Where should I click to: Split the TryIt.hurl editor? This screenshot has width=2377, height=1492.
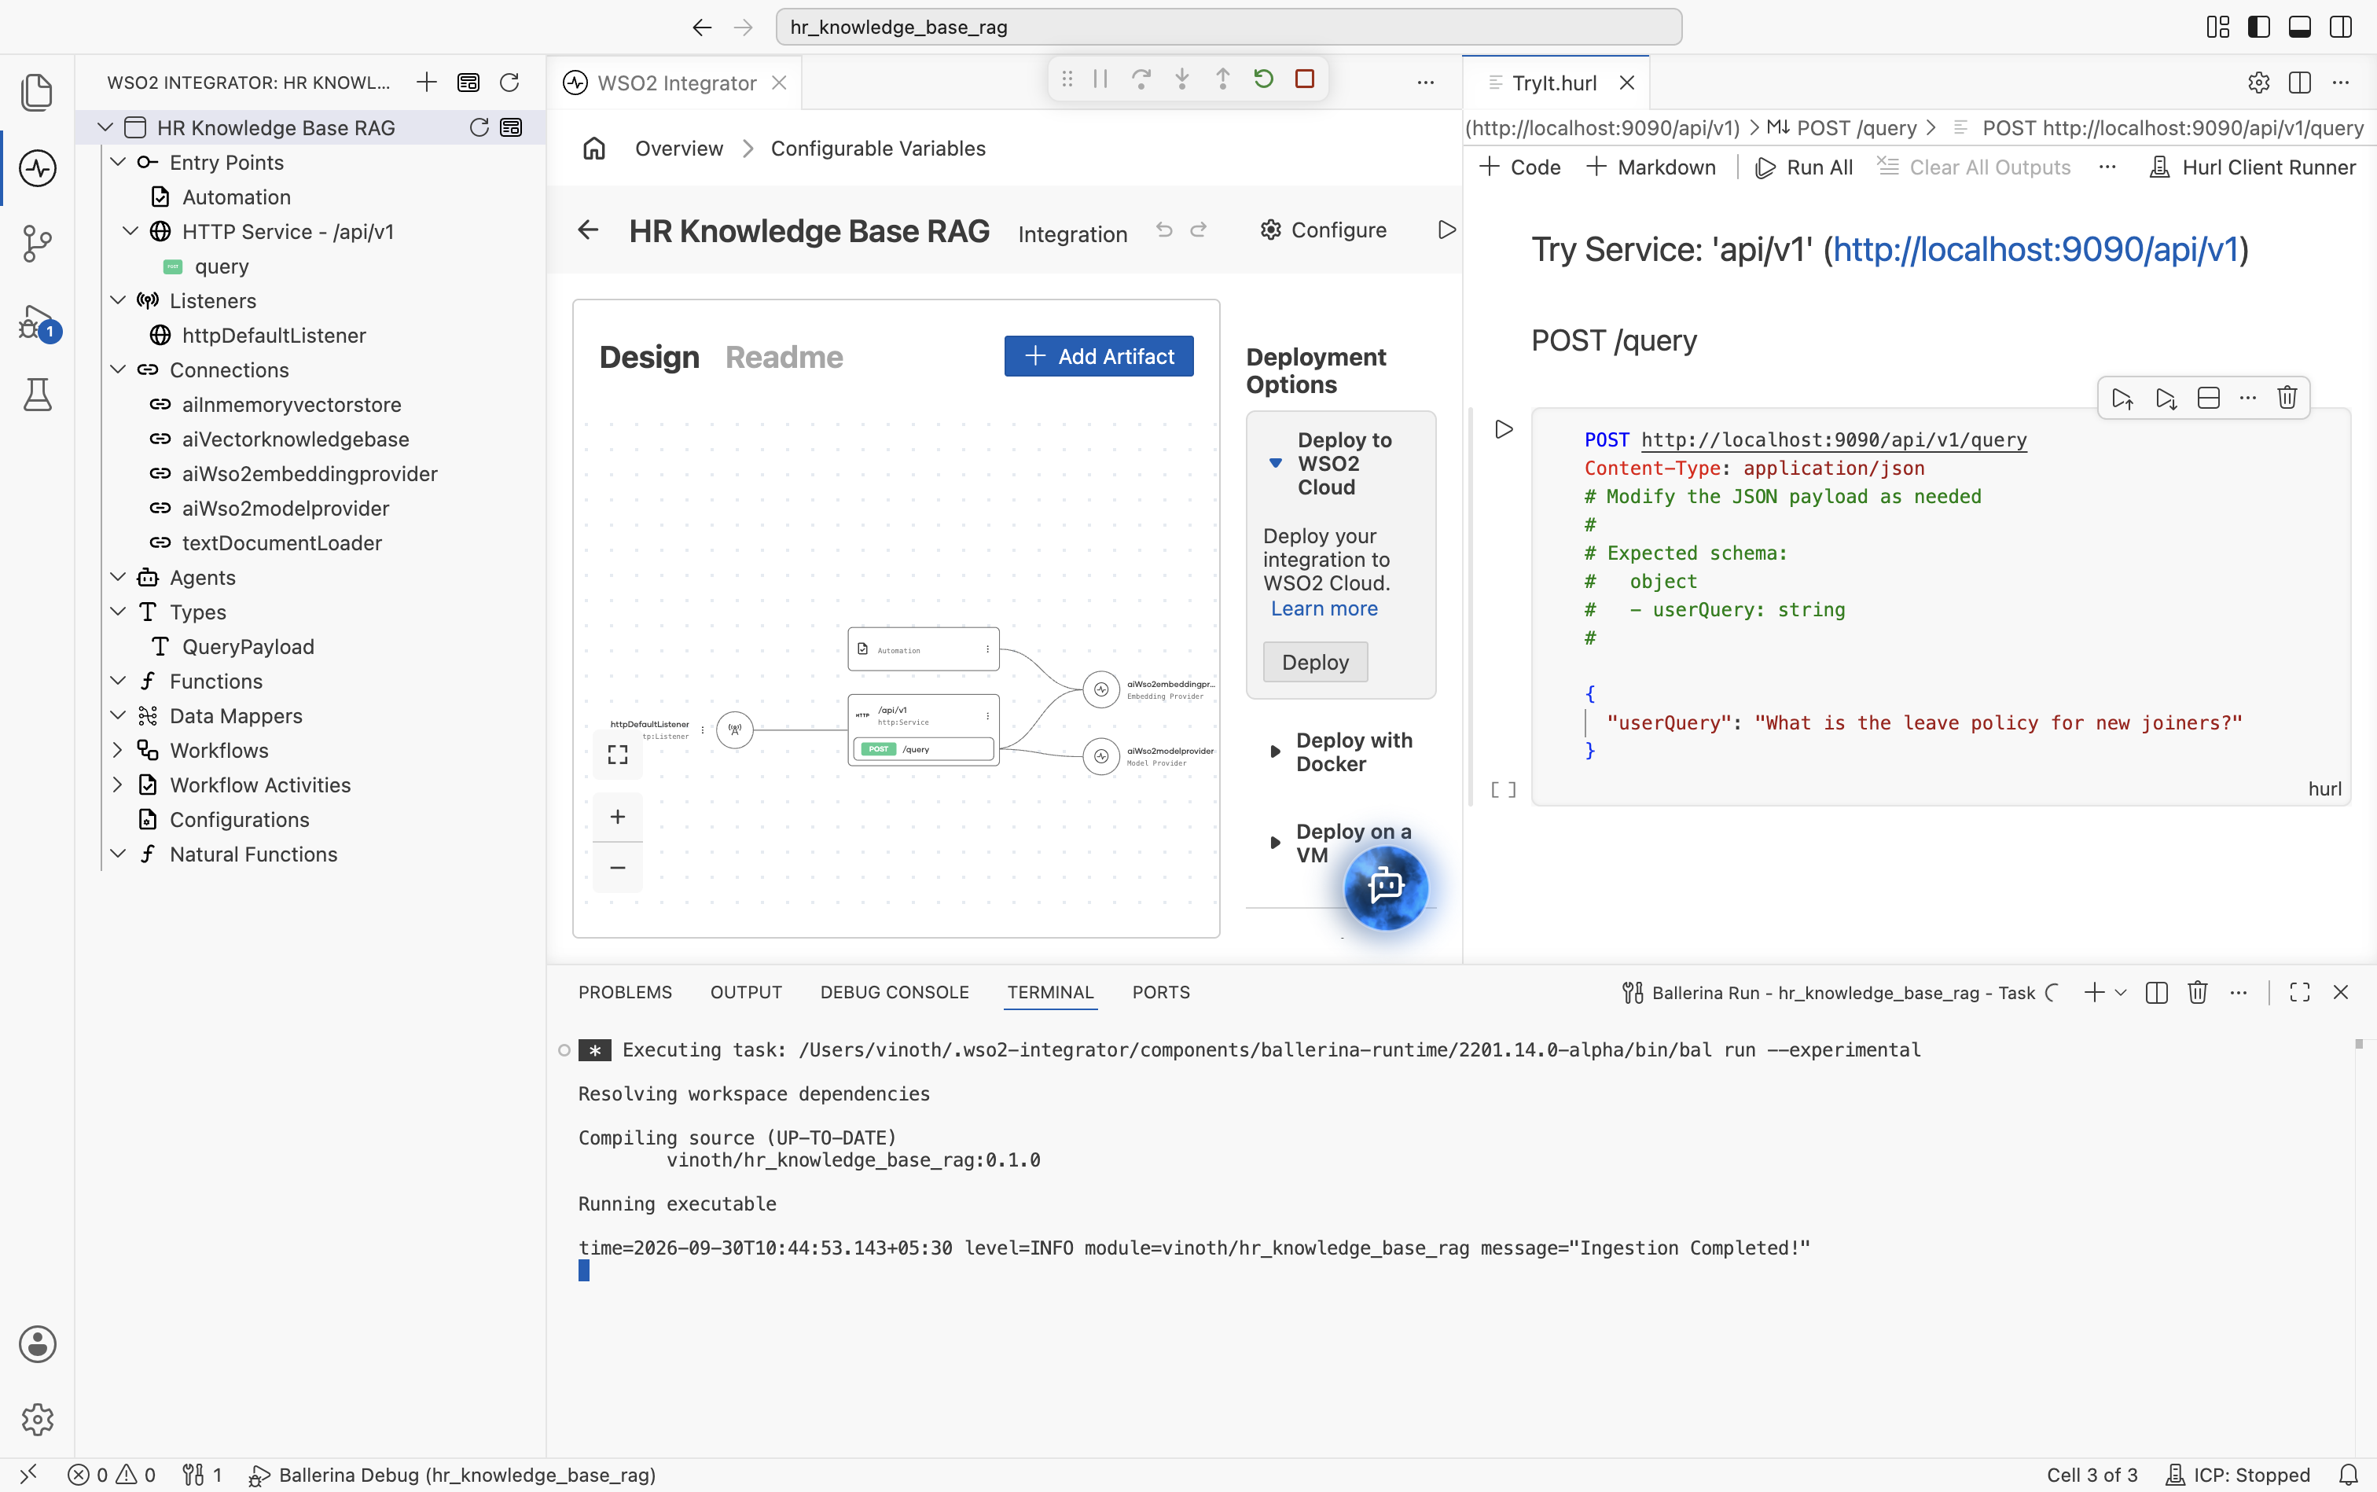point(2299,83)
